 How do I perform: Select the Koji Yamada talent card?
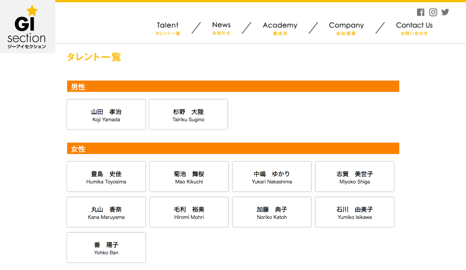coord(106,115)
